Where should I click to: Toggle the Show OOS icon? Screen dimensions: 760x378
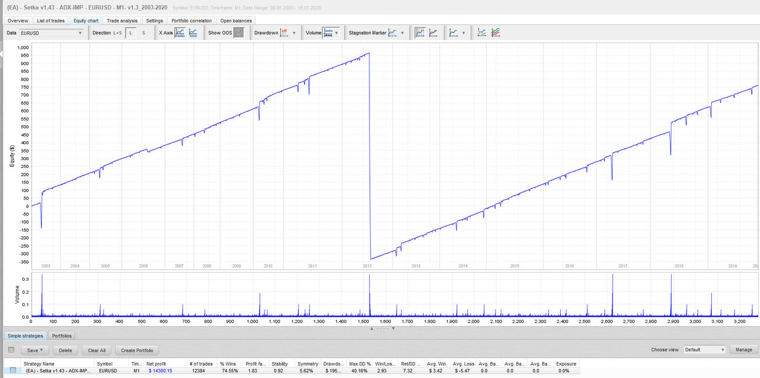click(239, 33)
